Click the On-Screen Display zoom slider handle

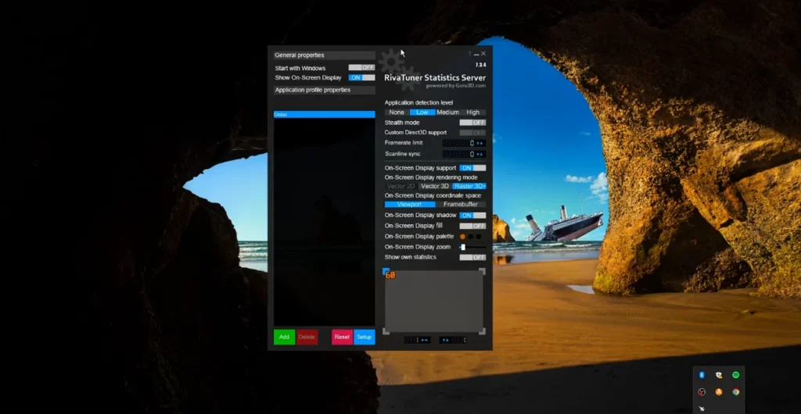click(463, 248)
